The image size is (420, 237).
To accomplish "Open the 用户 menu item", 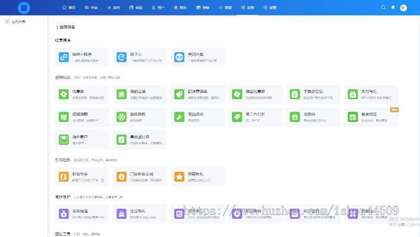I will click(x=158, y=8).
